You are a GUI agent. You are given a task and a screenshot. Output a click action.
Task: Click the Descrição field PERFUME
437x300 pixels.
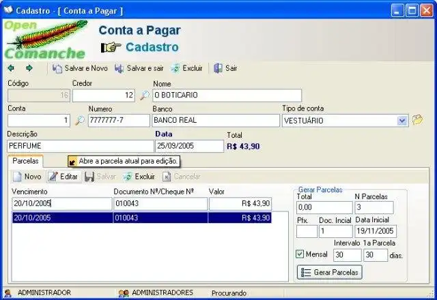click(81, 146)
